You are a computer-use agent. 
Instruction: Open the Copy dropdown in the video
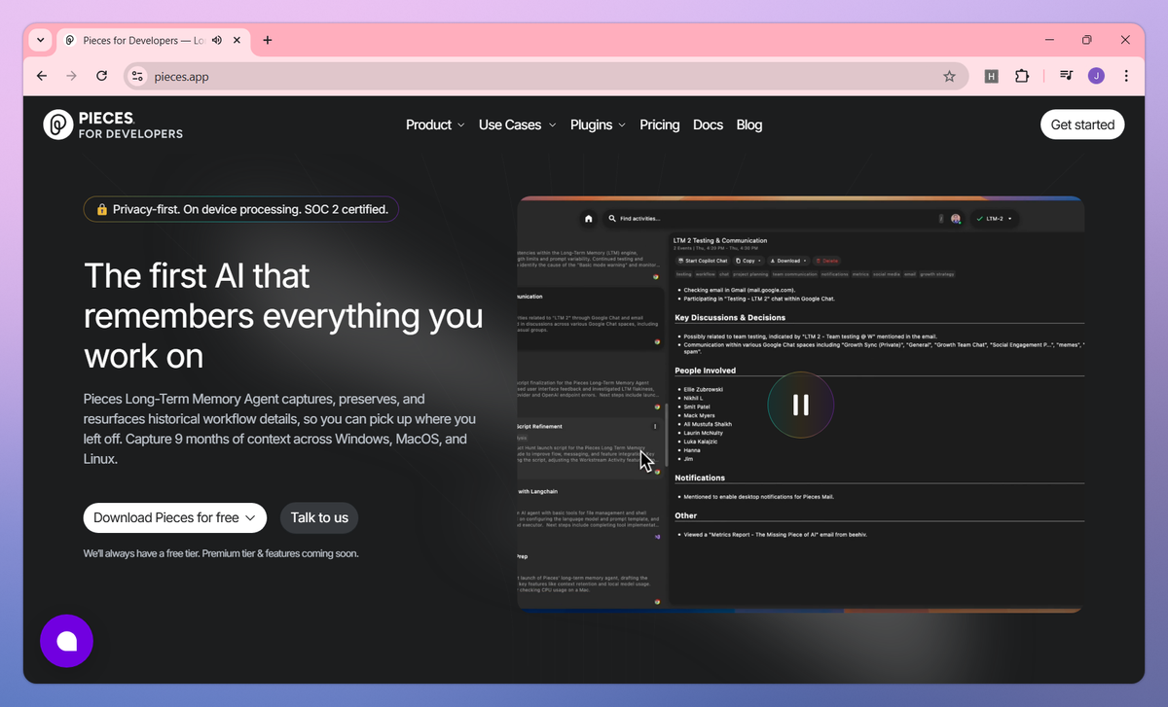(x=748, y=261)
